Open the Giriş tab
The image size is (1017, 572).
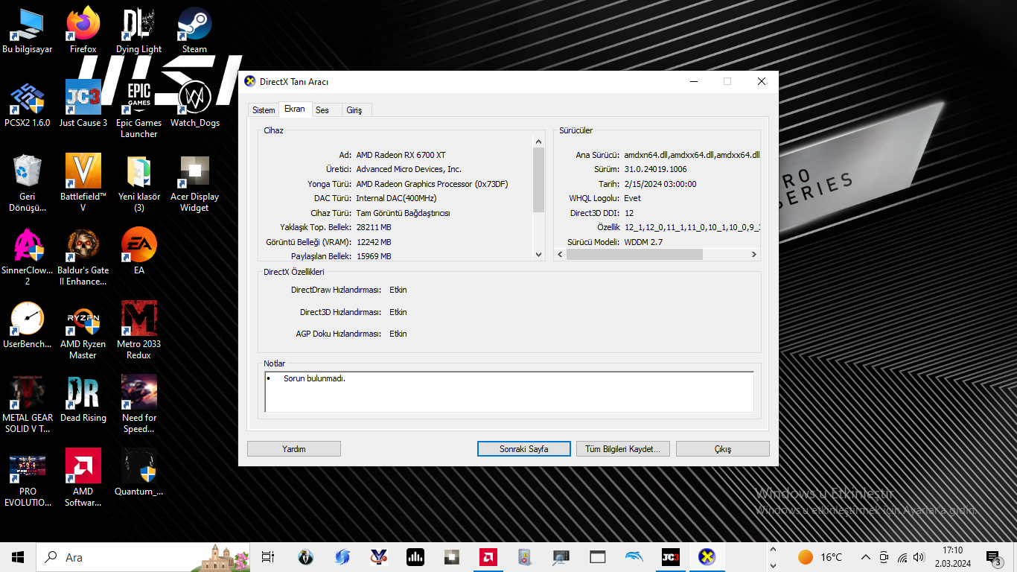tap(354, 110)
